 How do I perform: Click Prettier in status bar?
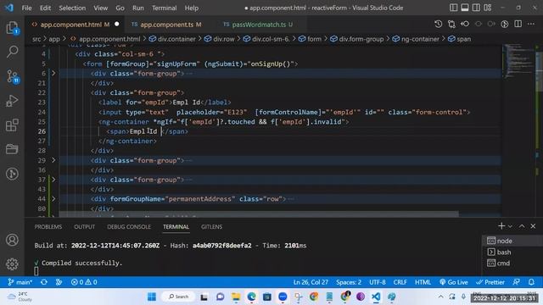click(x=490, y=282)
